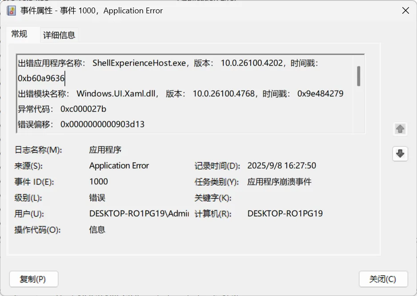Go to next event using down arrow
The image size is (417, 296).
coord(400,154)
